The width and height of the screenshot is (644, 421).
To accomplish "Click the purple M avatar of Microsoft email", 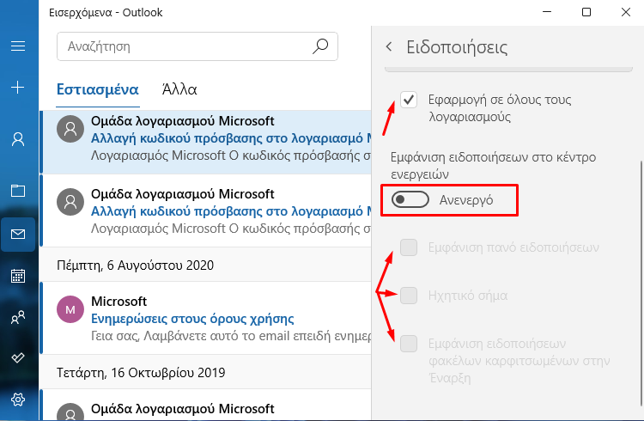I will point(70,309).
